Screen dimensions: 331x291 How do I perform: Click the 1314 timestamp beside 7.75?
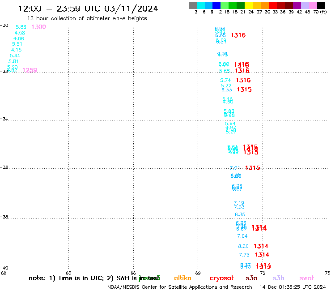click(262, 255)
